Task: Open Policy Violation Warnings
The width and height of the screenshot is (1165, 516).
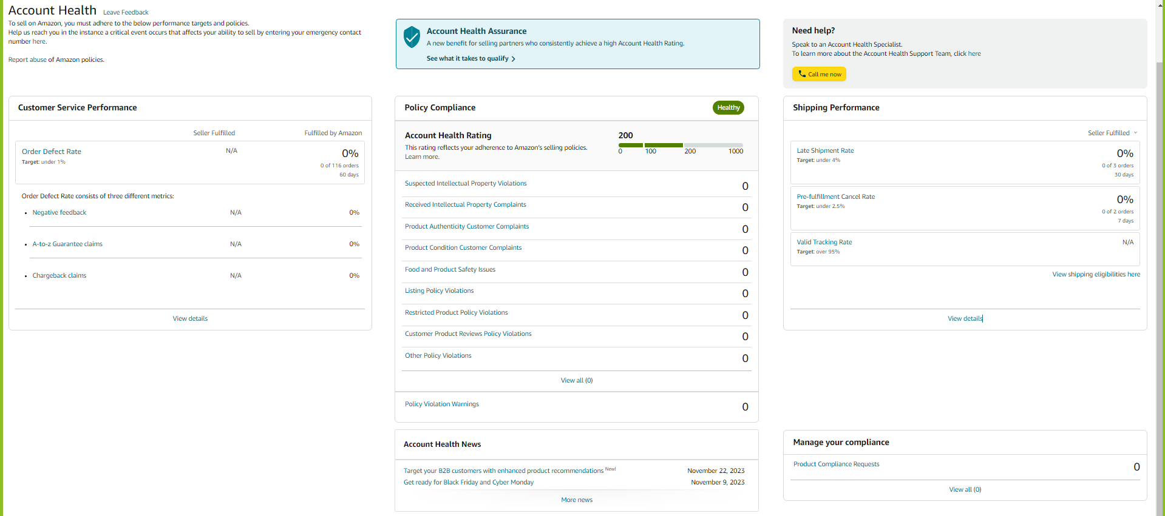Action: pyautogui.click(x=442, y=404)
